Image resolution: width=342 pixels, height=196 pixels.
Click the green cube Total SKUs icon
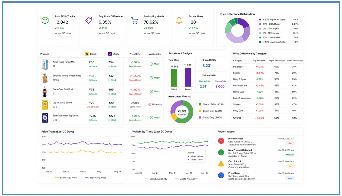tap(45, 21)
